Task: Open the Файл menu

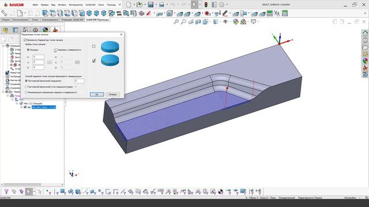Action: [35, 5]
